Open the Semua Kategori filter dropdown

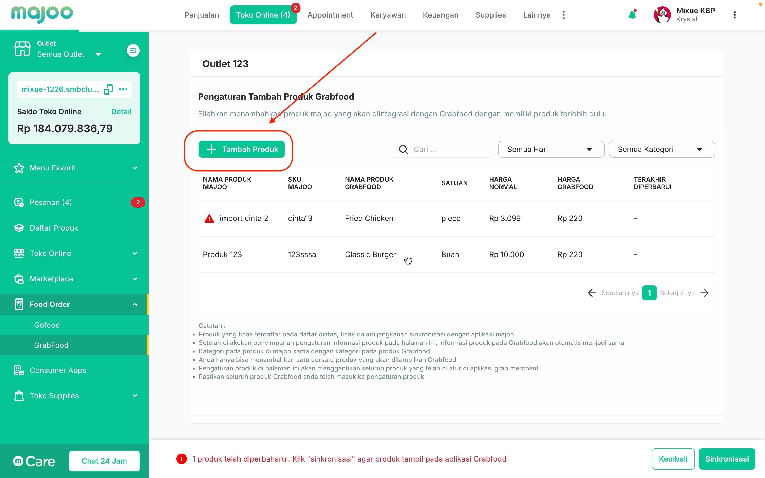661,149
